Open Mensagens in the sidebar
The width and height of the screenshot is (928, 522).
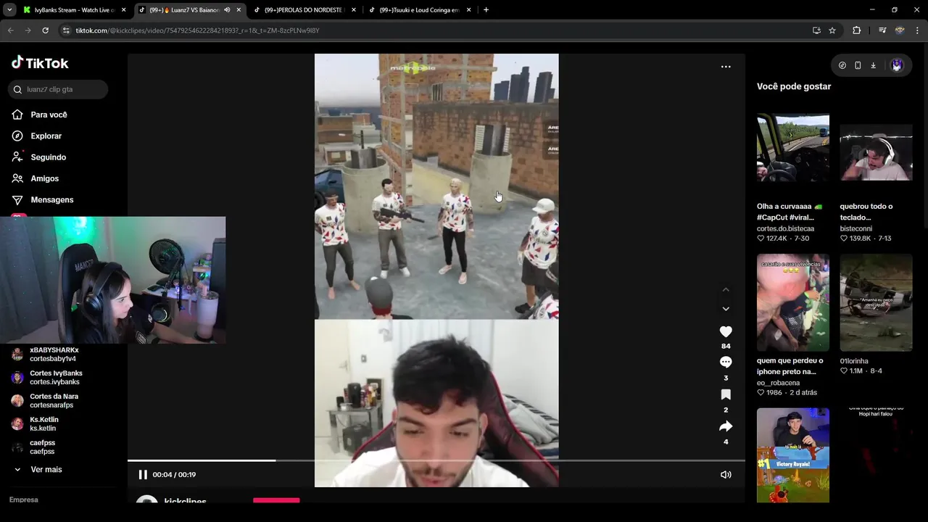pyautogui.click(x=43, y=199)
